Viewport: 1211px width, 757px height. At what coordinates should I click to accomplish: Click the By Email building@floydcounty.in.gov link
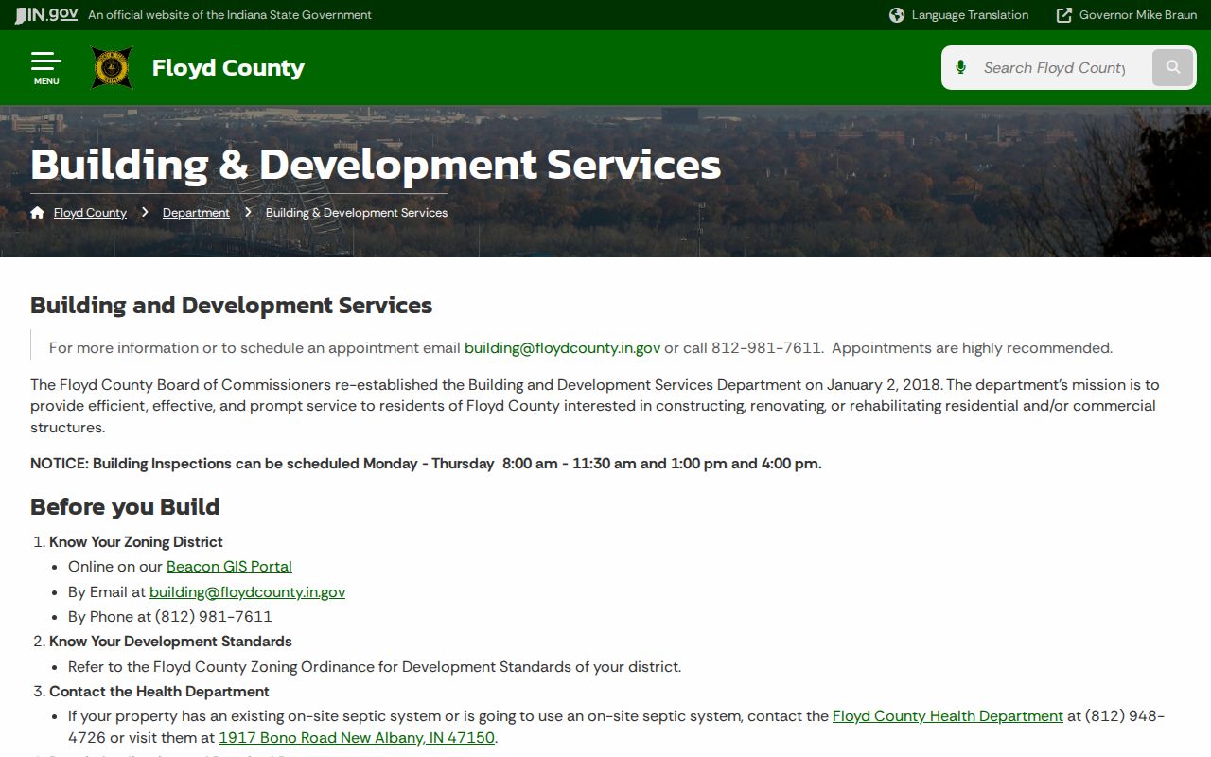[247, 591]
